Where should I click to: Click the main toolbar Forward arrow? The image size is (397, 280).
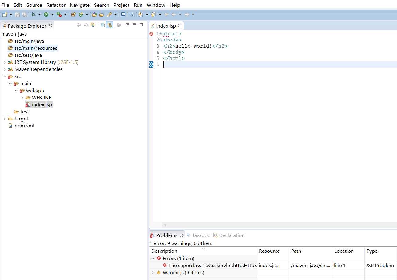point(187,14)
